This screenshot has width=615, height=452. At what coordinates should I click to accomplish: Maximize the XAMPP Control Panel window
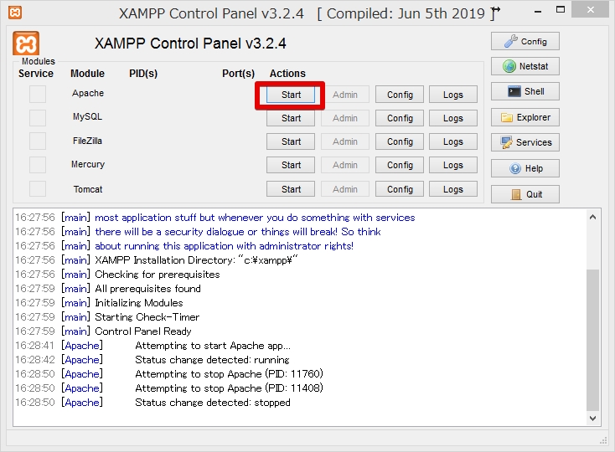pos(561,10)
